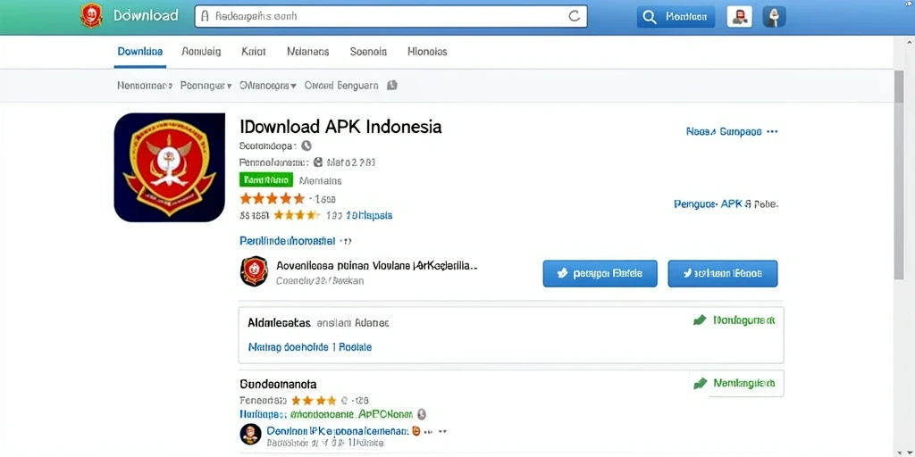Open the Ofianogora dropdown filter
This screenshot has height=457, width=915.
[x=268, y=85]
